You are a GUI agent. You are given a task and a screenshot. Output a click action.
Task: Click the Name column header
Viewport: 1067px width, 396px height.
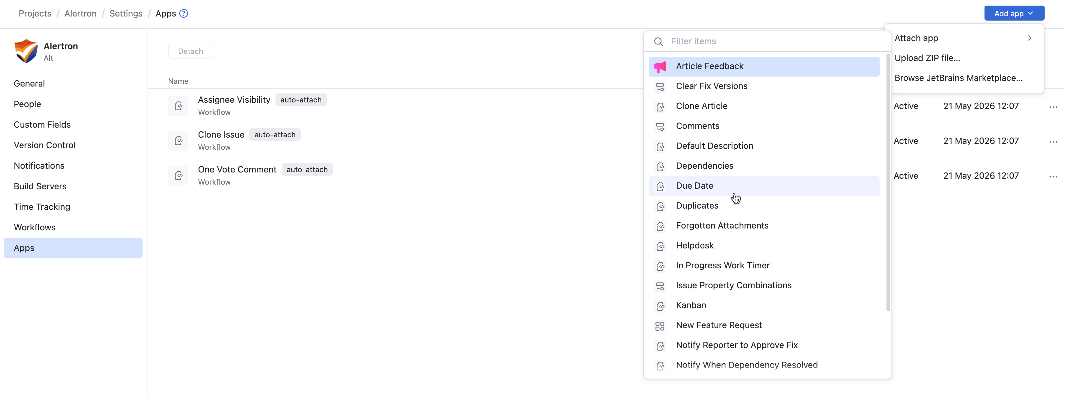tap(178, 81)
